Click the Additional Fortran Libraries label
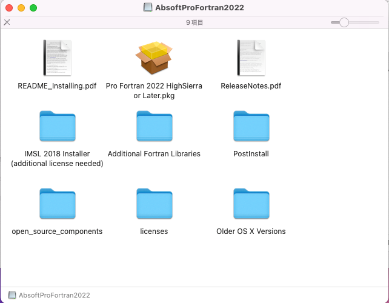389x303 pixels. tap(154, 154)
